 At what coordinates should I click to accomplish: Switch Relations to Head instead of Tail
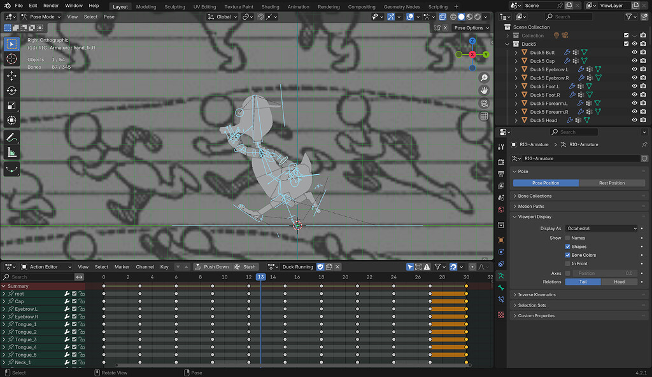tap(620, 281)
